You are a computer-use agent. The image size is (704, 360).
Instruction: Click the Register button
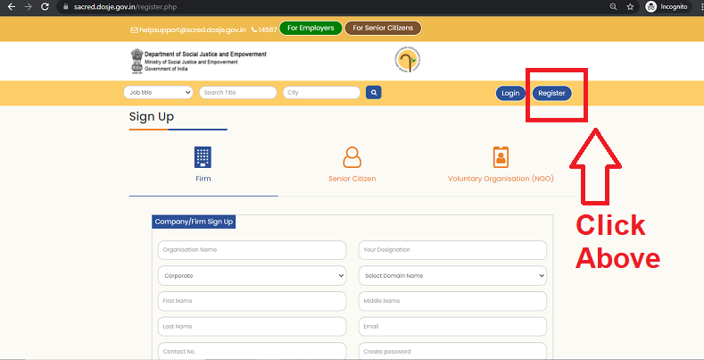551,93
